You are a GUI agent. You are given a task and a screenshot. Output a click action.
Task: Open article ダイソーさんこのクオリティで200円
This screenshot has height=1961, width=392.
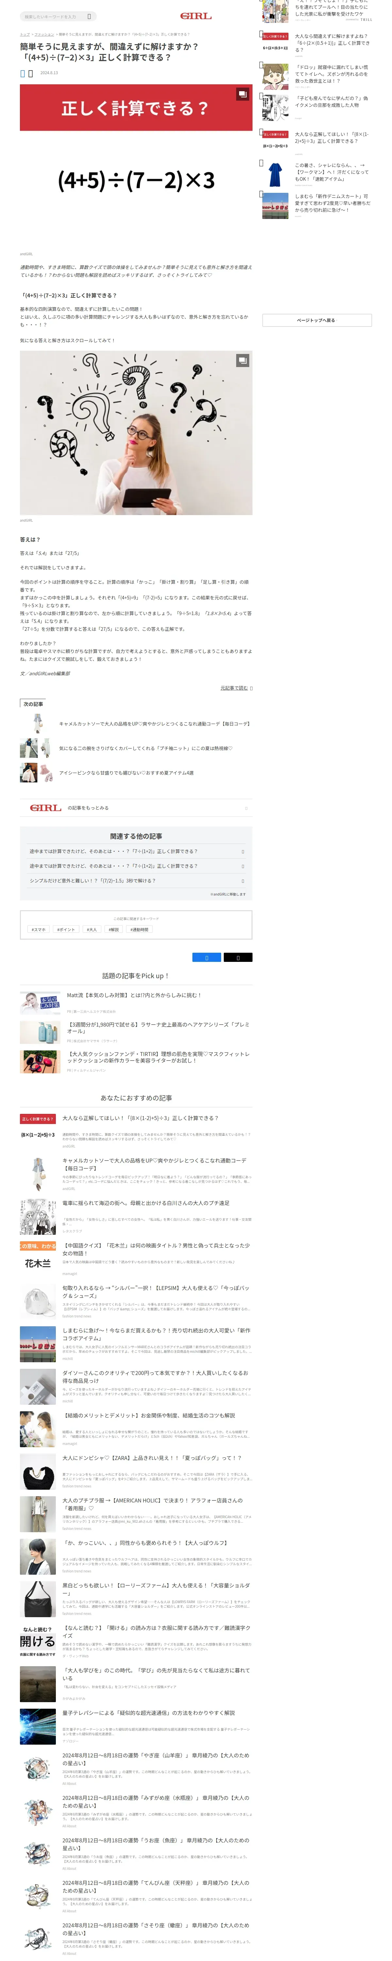pos(155,1376)
